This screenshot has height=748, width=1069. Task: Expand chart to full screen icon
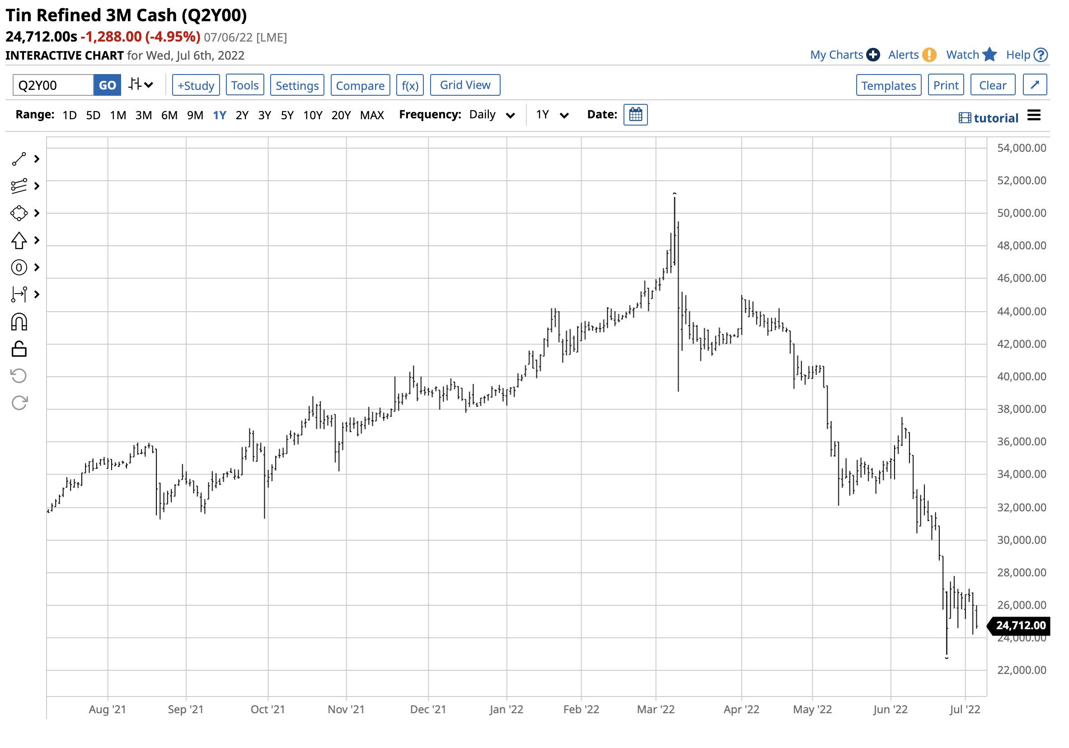click(x=1035, y=85)
